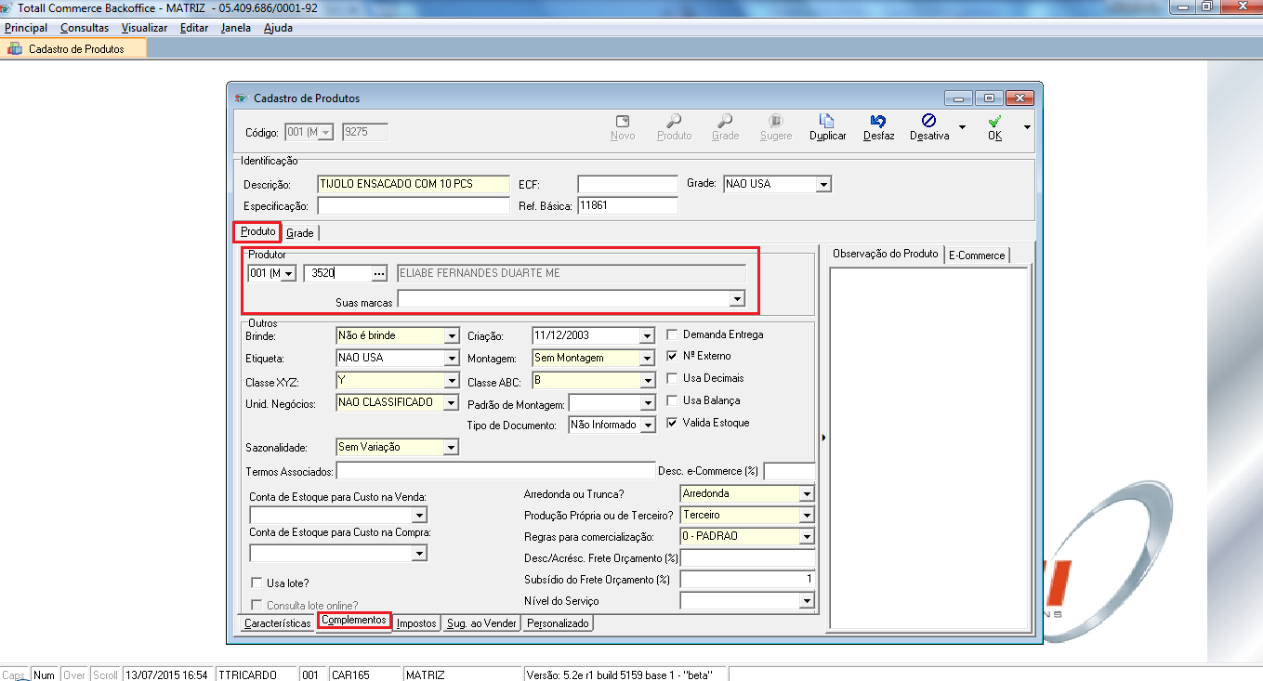Click the Produtor lookup ellipsis button

coord(378,274)
